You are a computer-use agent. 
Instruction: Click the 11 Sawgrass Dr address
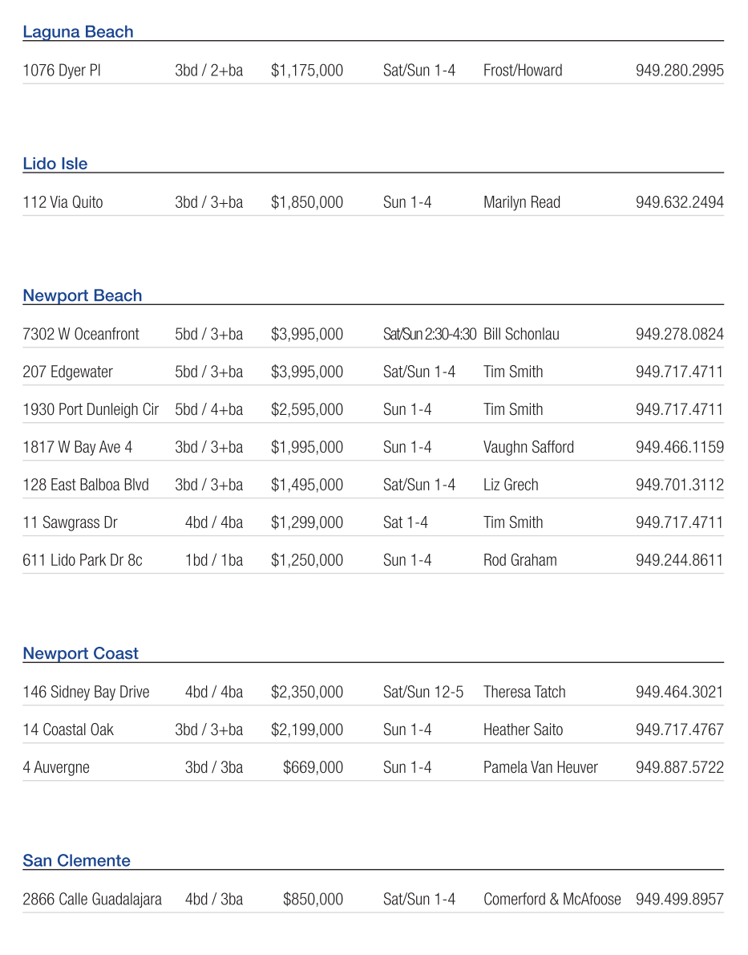tap(70, 522)
